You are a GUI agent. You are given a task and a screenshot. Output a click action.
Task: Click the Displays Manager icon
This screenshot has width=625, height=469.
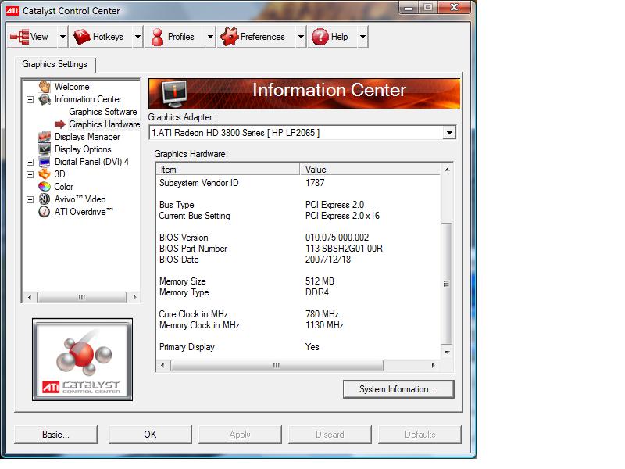[45, 137]
